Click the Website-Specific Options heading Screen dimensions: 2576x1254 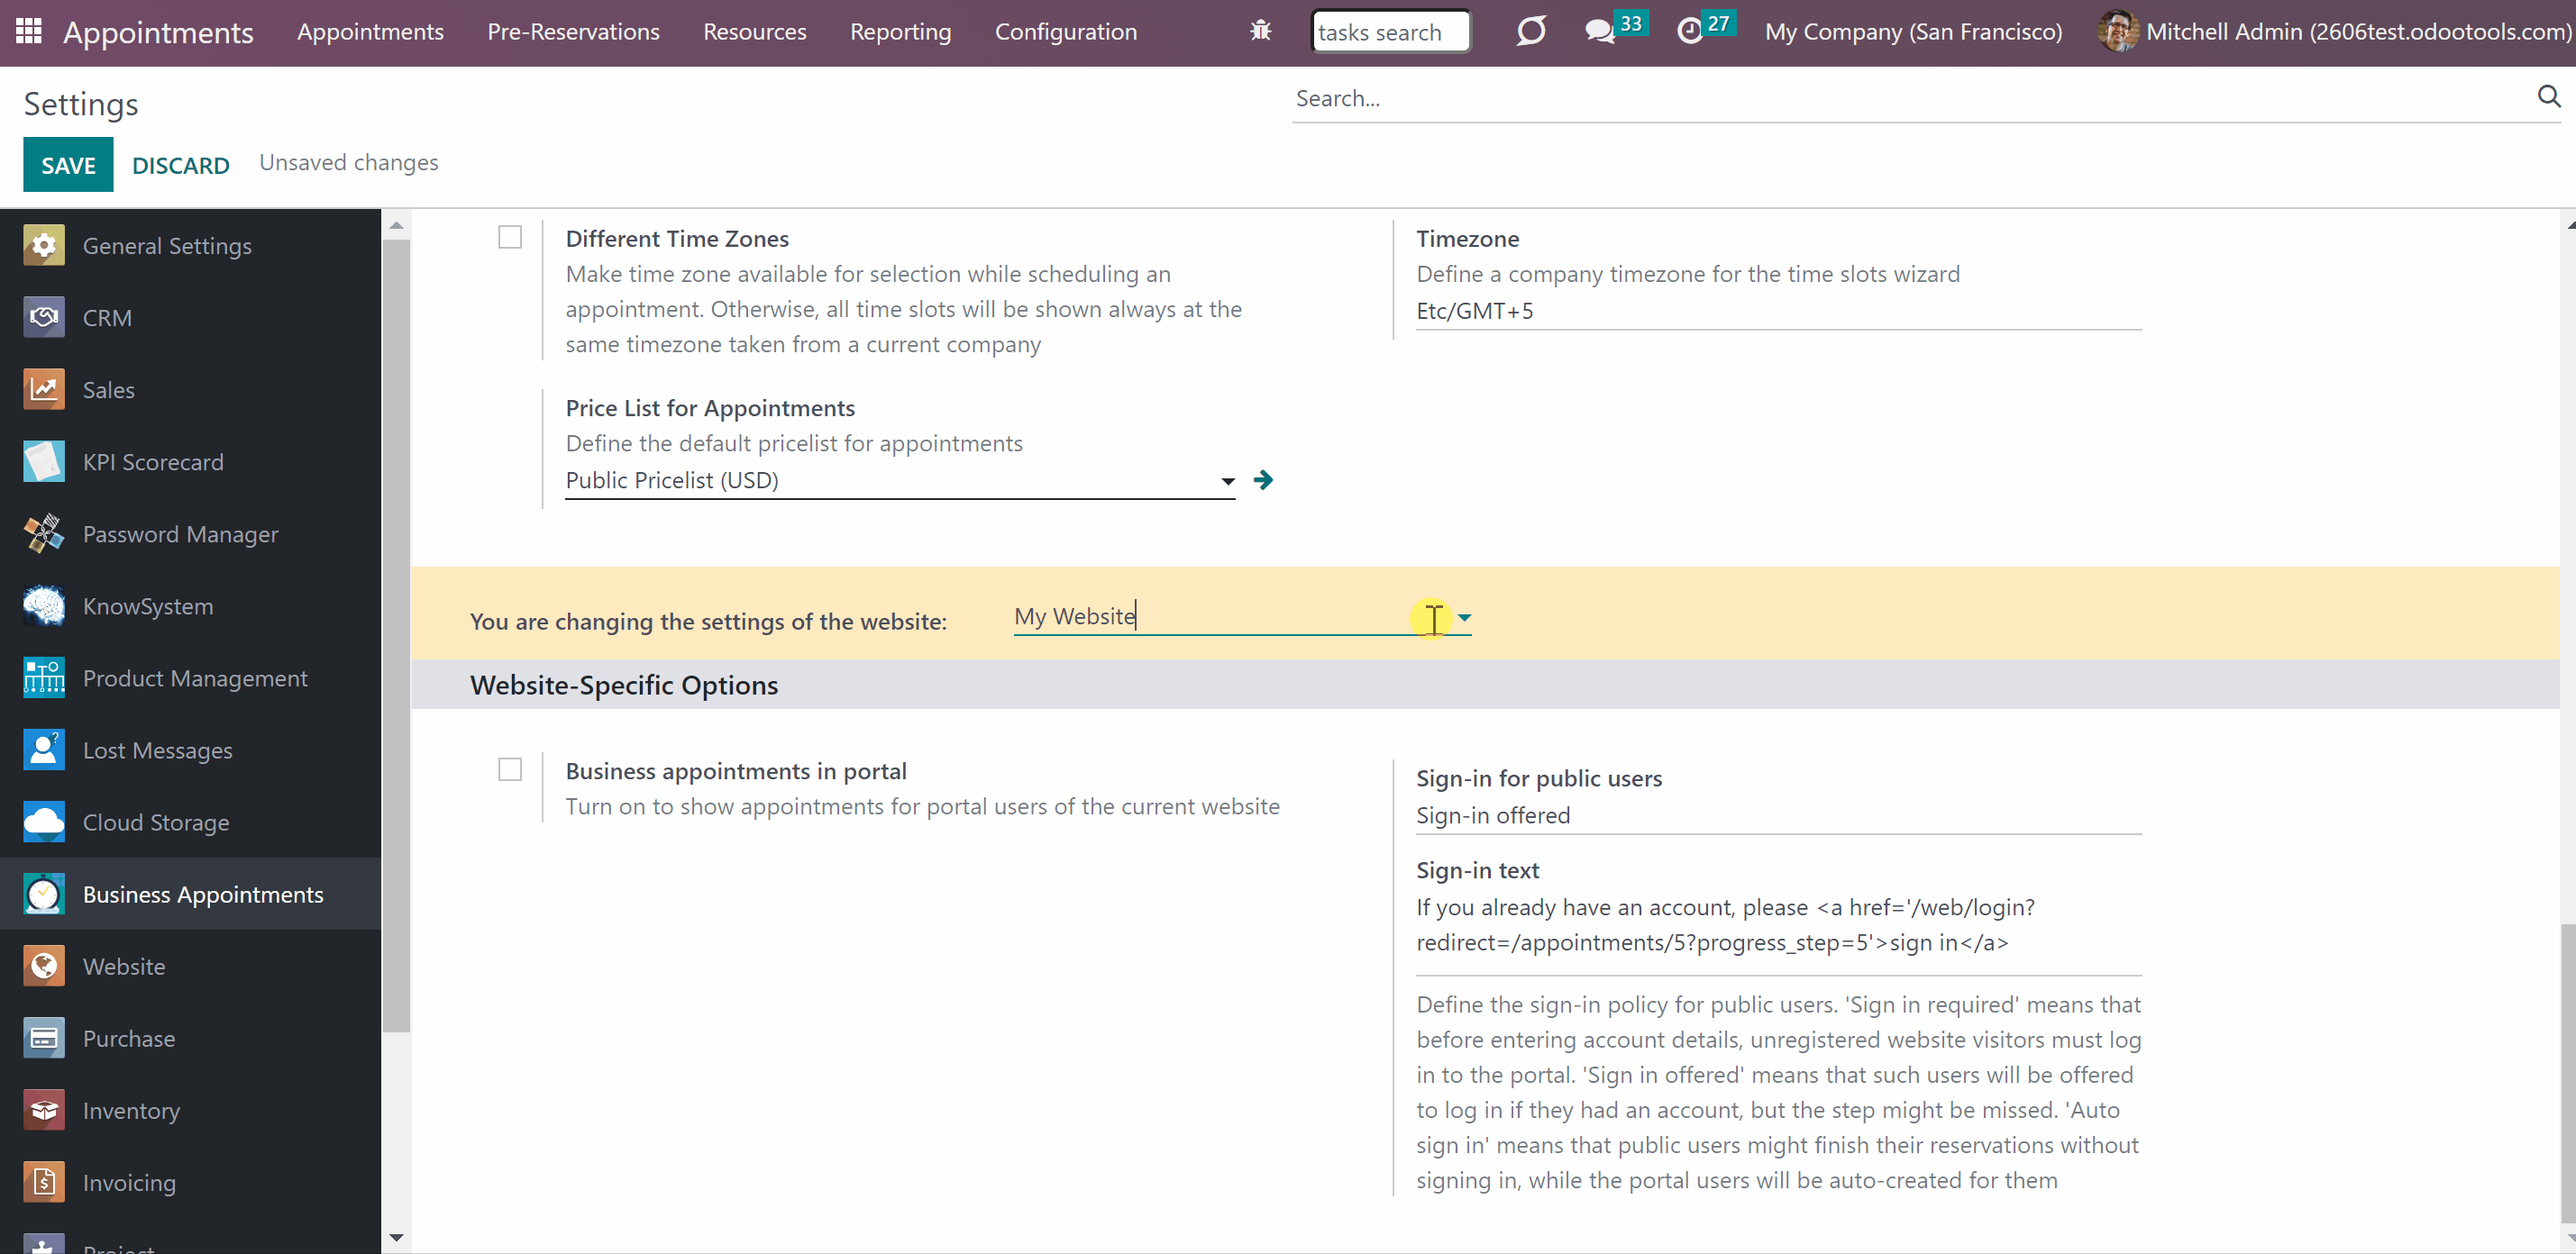tap(624, 686)
